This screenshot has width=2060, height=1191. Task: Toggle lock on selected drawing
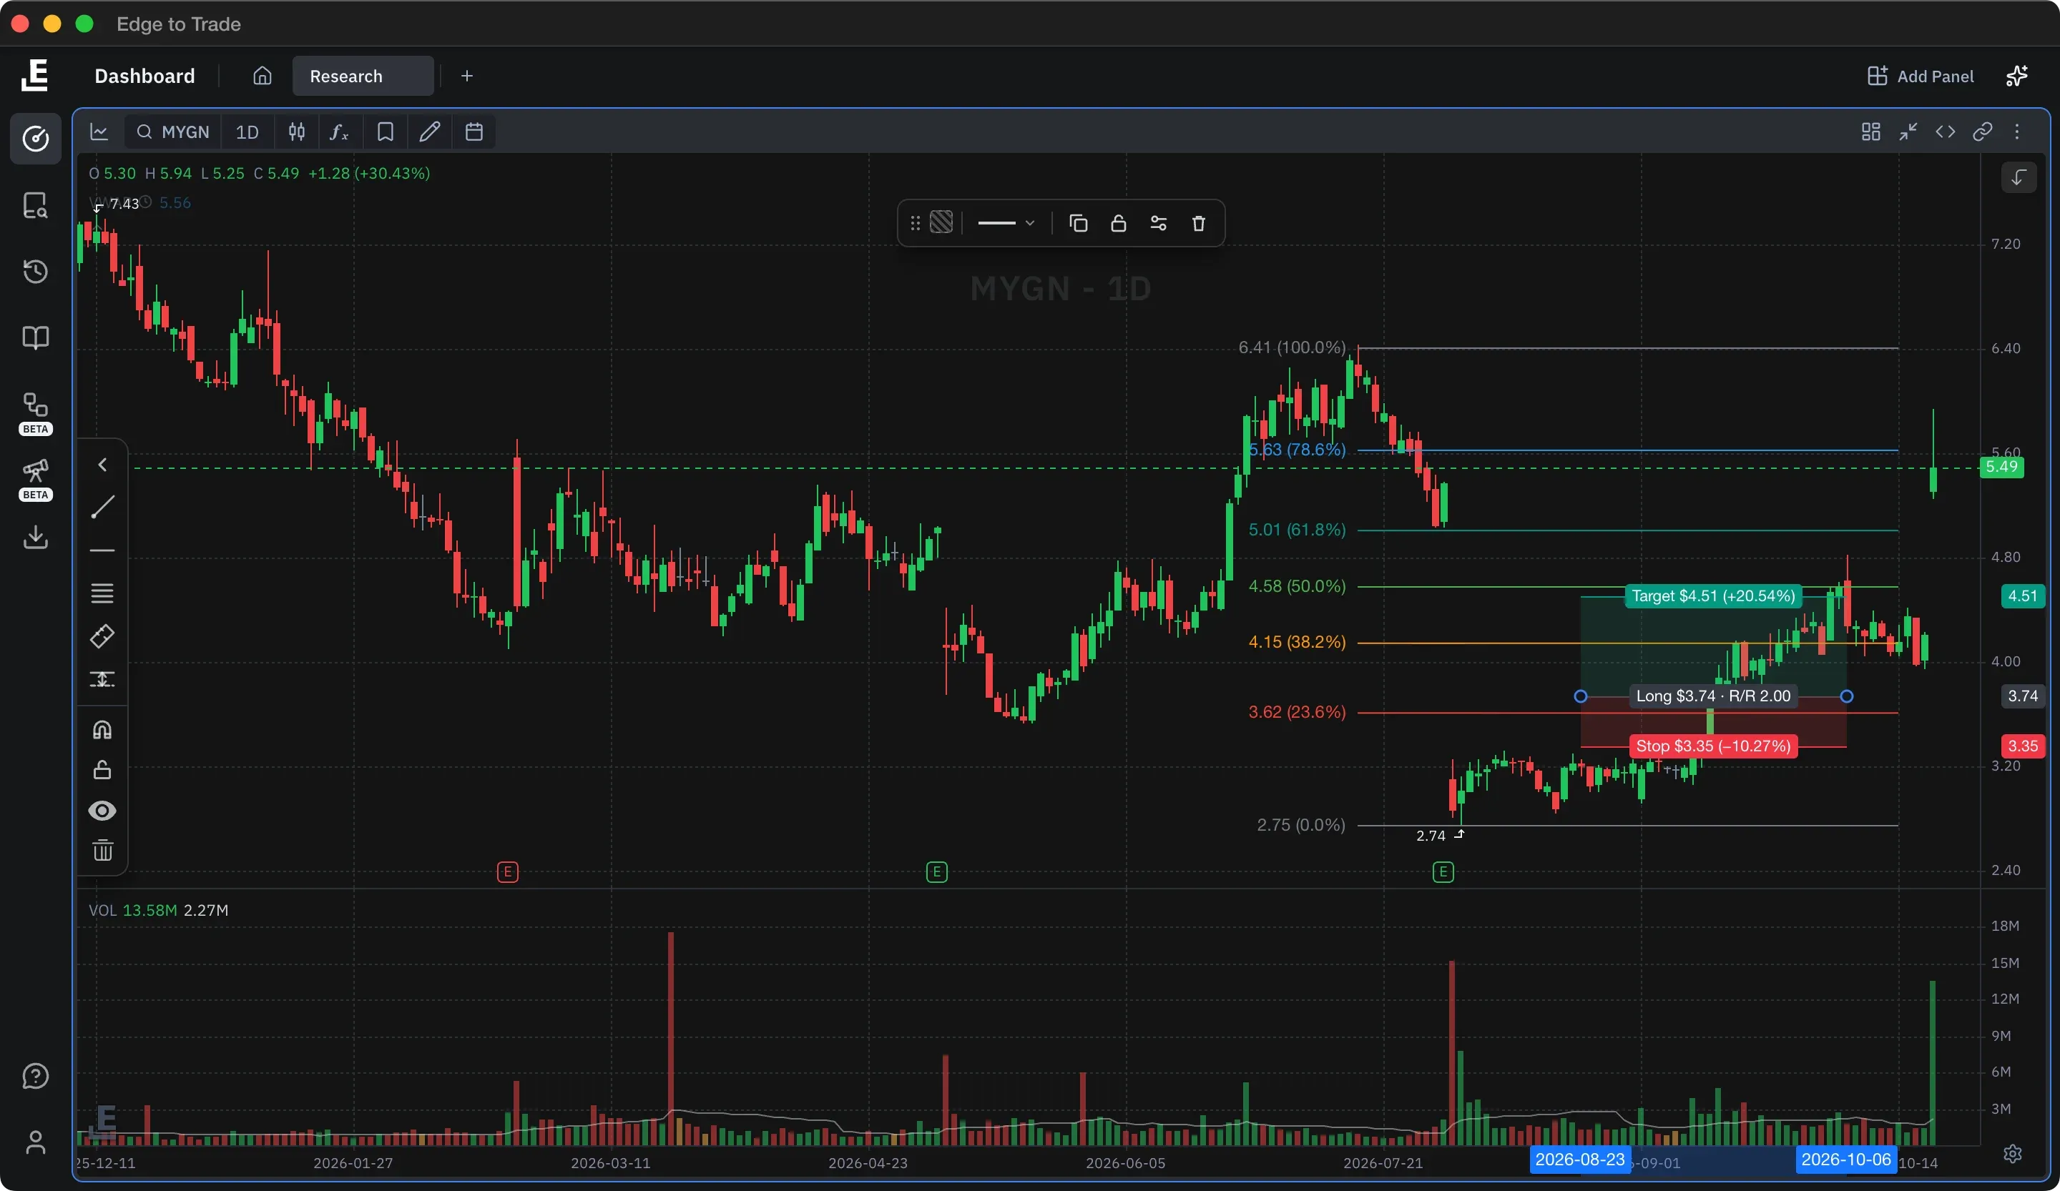pos(1118,223)
